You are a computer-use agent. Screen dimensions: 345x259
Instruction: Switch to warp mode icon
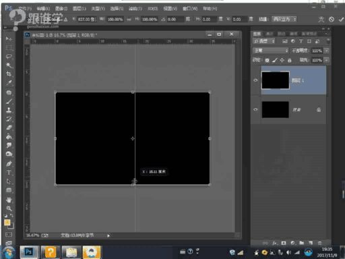[x=321, y=20]
